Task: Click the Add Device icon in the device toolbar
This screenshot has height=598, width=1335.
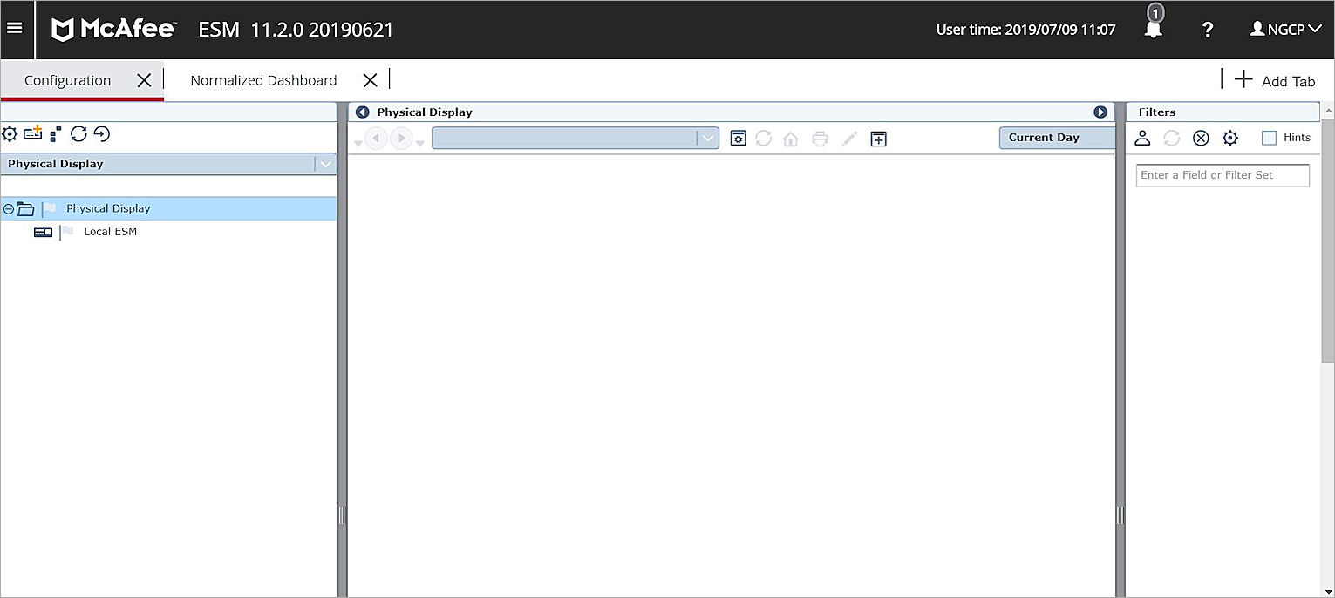Action: pyautogui.click(x=32, y=133)
